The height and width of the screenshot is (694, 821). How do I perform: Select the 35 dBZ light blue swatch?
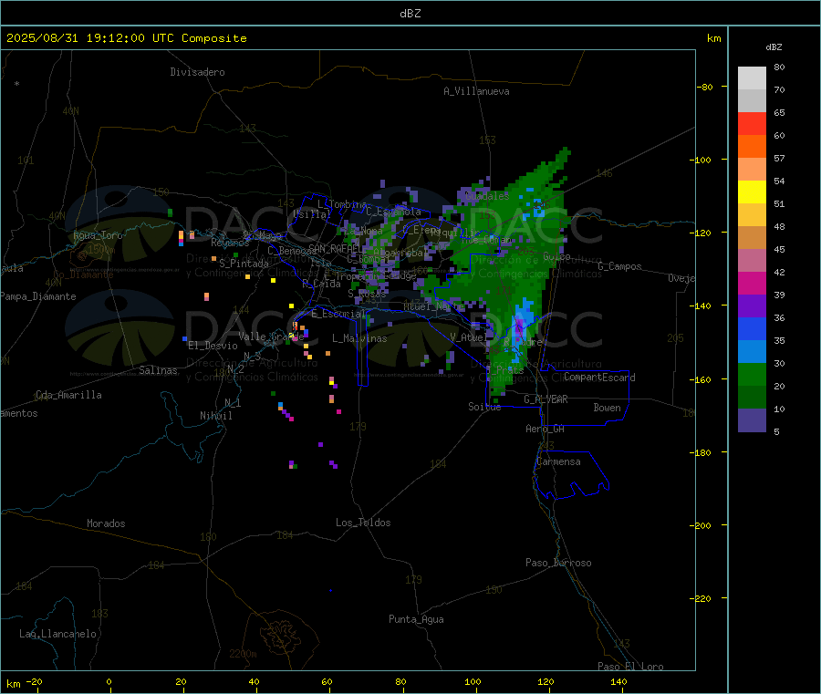point(752,352)
